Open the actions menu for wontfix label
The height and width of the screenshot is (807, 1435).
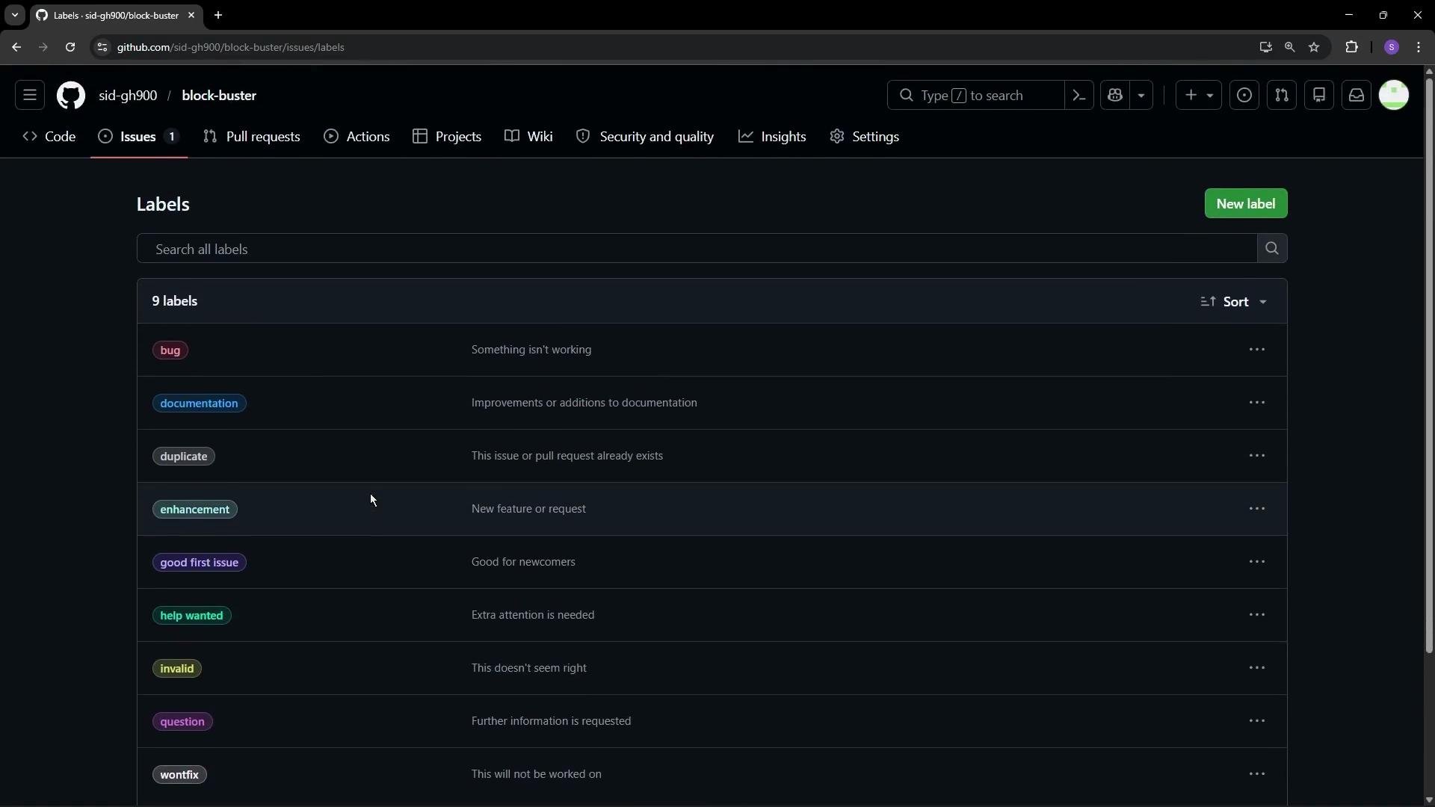click(1257, 774)
